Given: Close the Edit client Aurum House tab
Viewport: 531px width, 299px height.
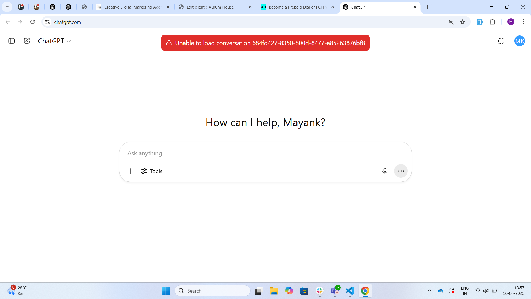Looking at the screenshot, I should pyautogui.click(x=250, y=7).
